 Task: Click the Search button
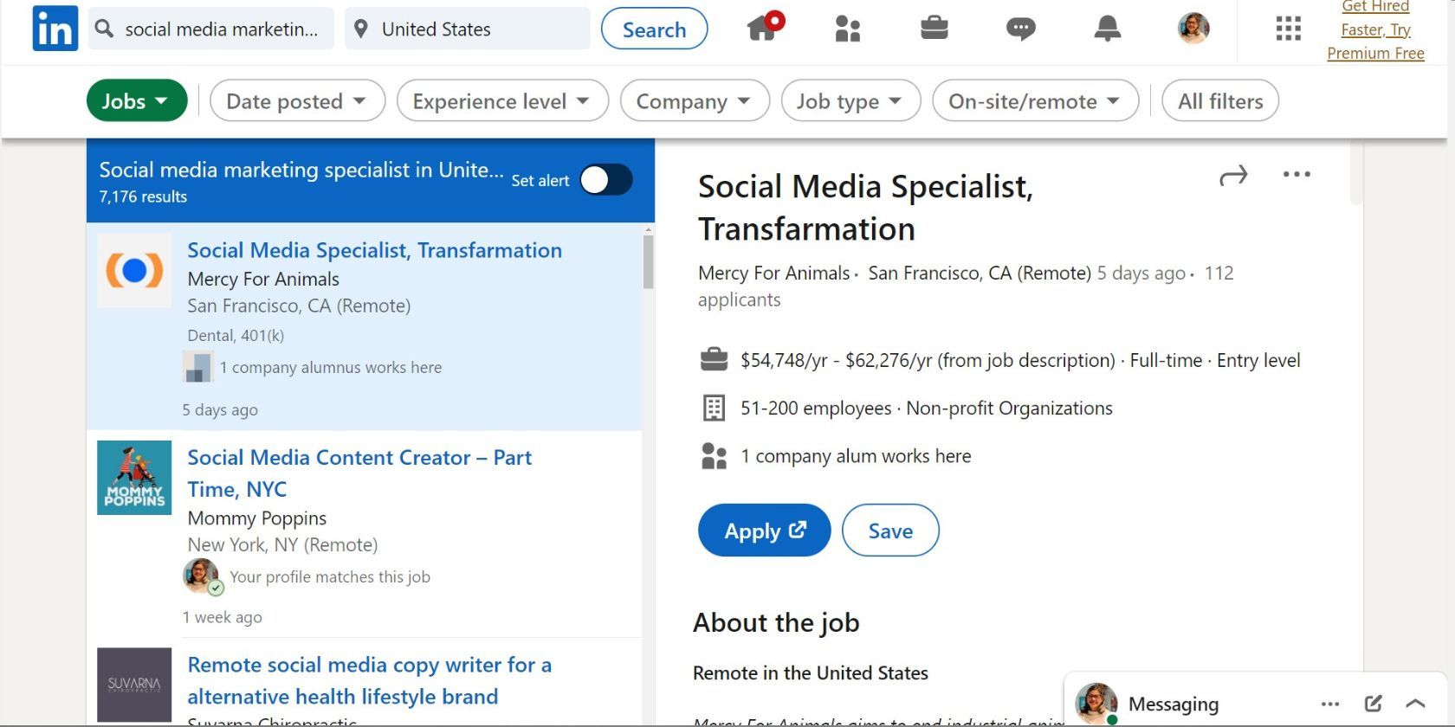tap(654, 29)
